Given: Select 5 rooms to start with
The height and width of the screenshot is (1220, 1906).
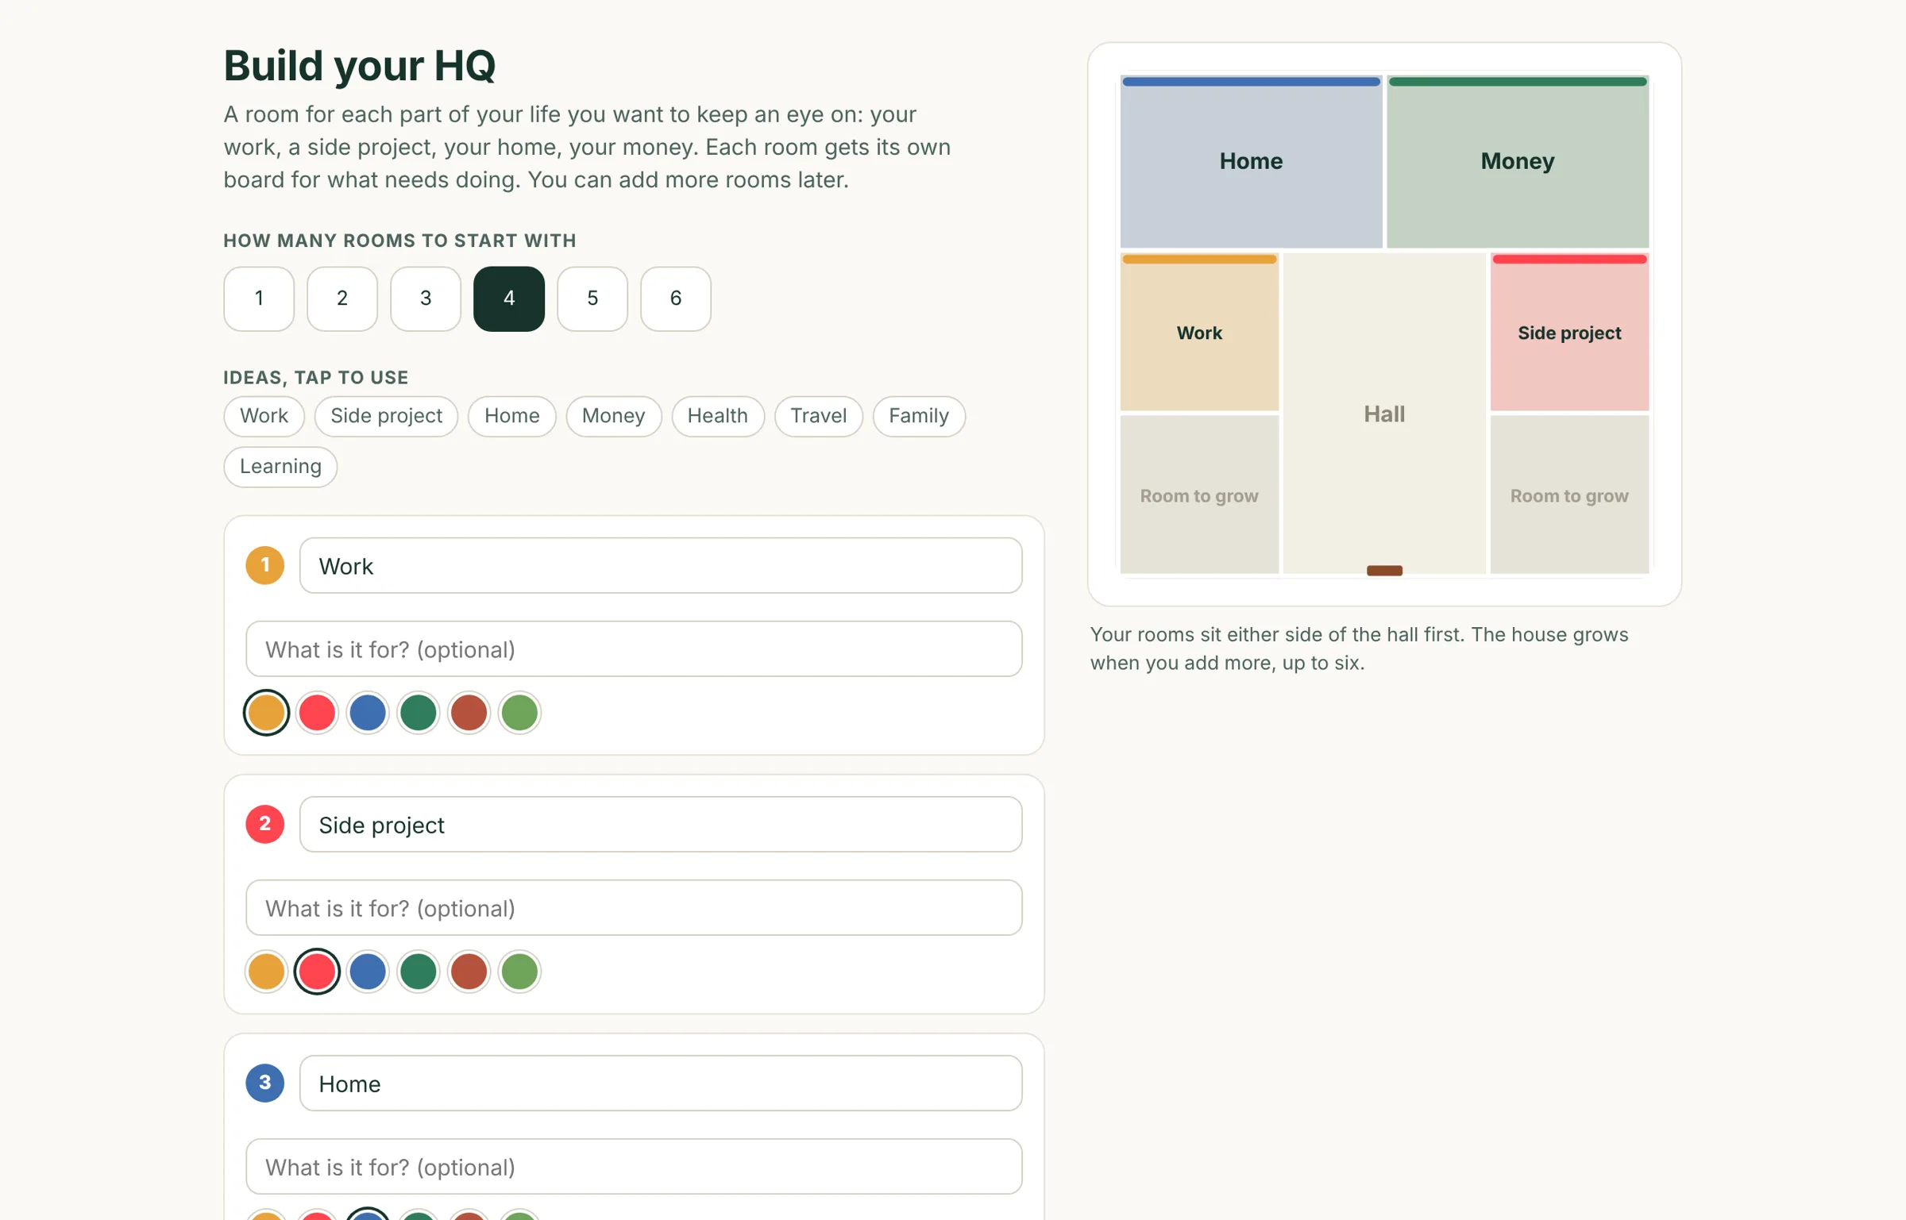Looking at the screenshot, I should pos(592,298).
